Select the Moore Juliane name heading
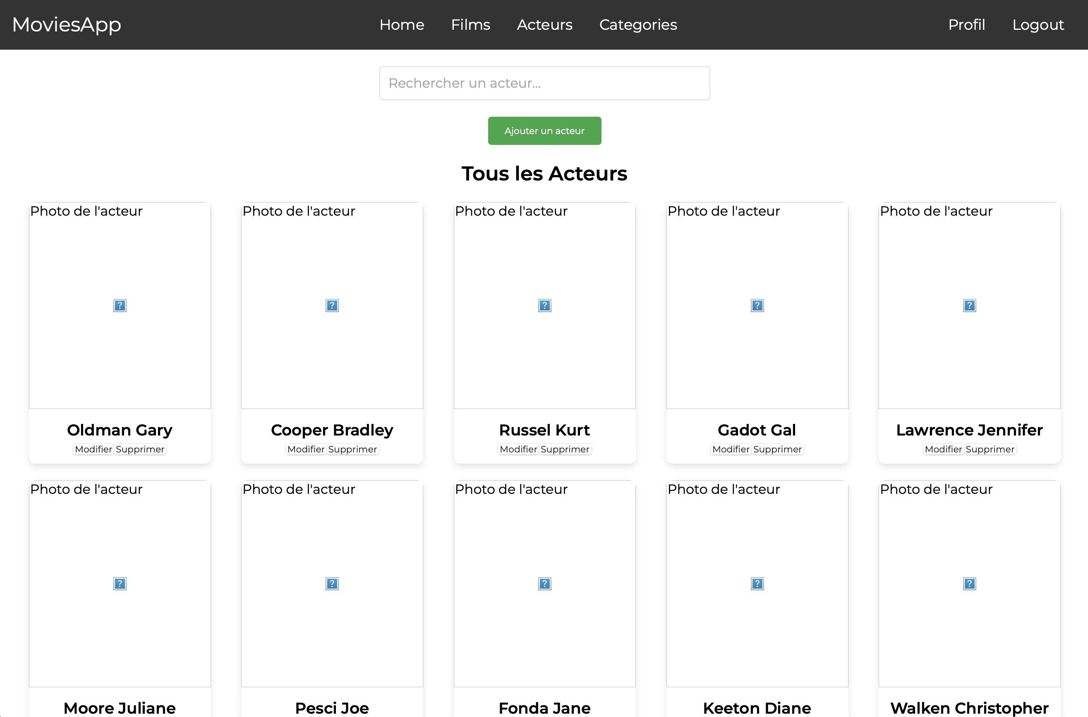The width and height of the screenshot is (1088, 717). click(x=120, y=708)
